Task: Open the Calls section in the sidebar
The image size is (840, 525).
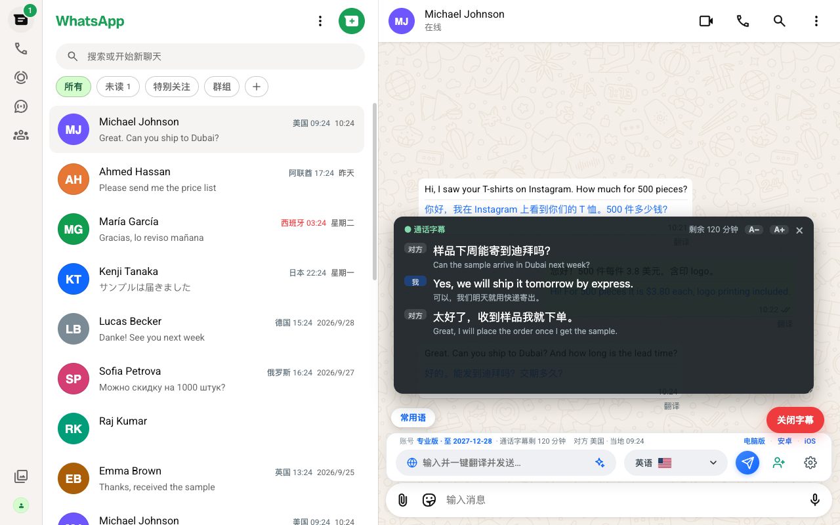Action: click(x=21, y=49)
